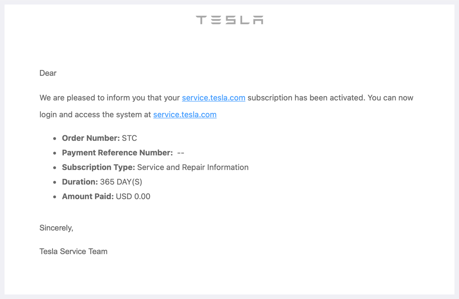Select the 'USD 0.00' amount value

(133, 196)
